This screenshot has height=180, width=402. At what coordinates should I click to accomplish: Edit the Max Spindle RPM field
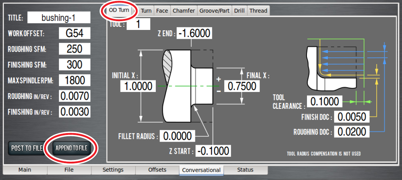tap(75, 80)
